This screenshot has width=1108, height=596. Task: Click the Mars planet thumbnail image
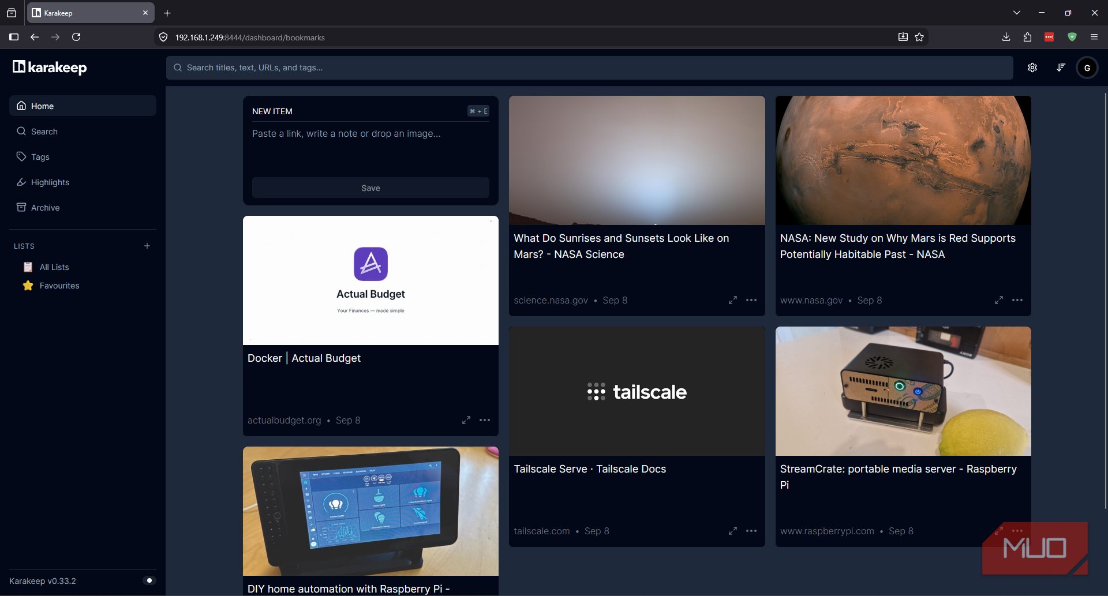pyautogui.click(x=903, y=160)
